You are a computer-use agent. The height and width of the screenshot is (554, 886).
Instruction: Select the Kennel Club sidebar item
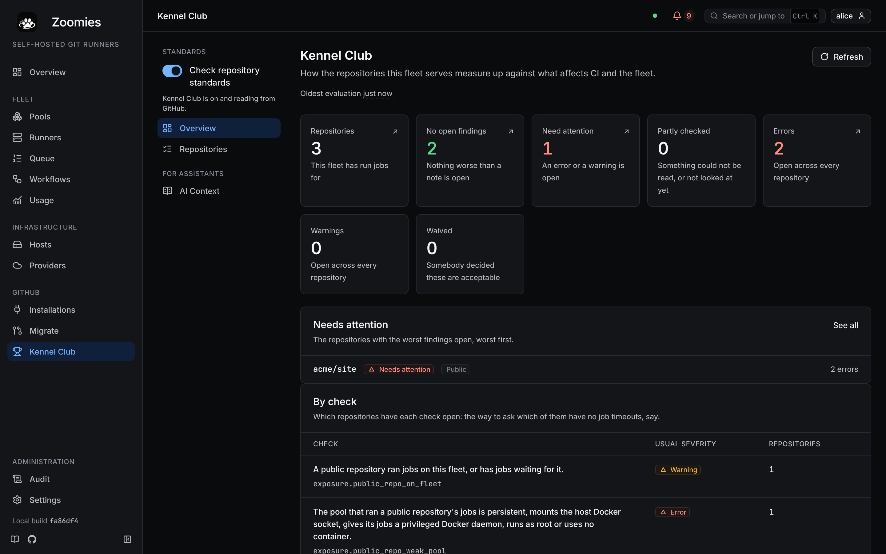point(71,351)
